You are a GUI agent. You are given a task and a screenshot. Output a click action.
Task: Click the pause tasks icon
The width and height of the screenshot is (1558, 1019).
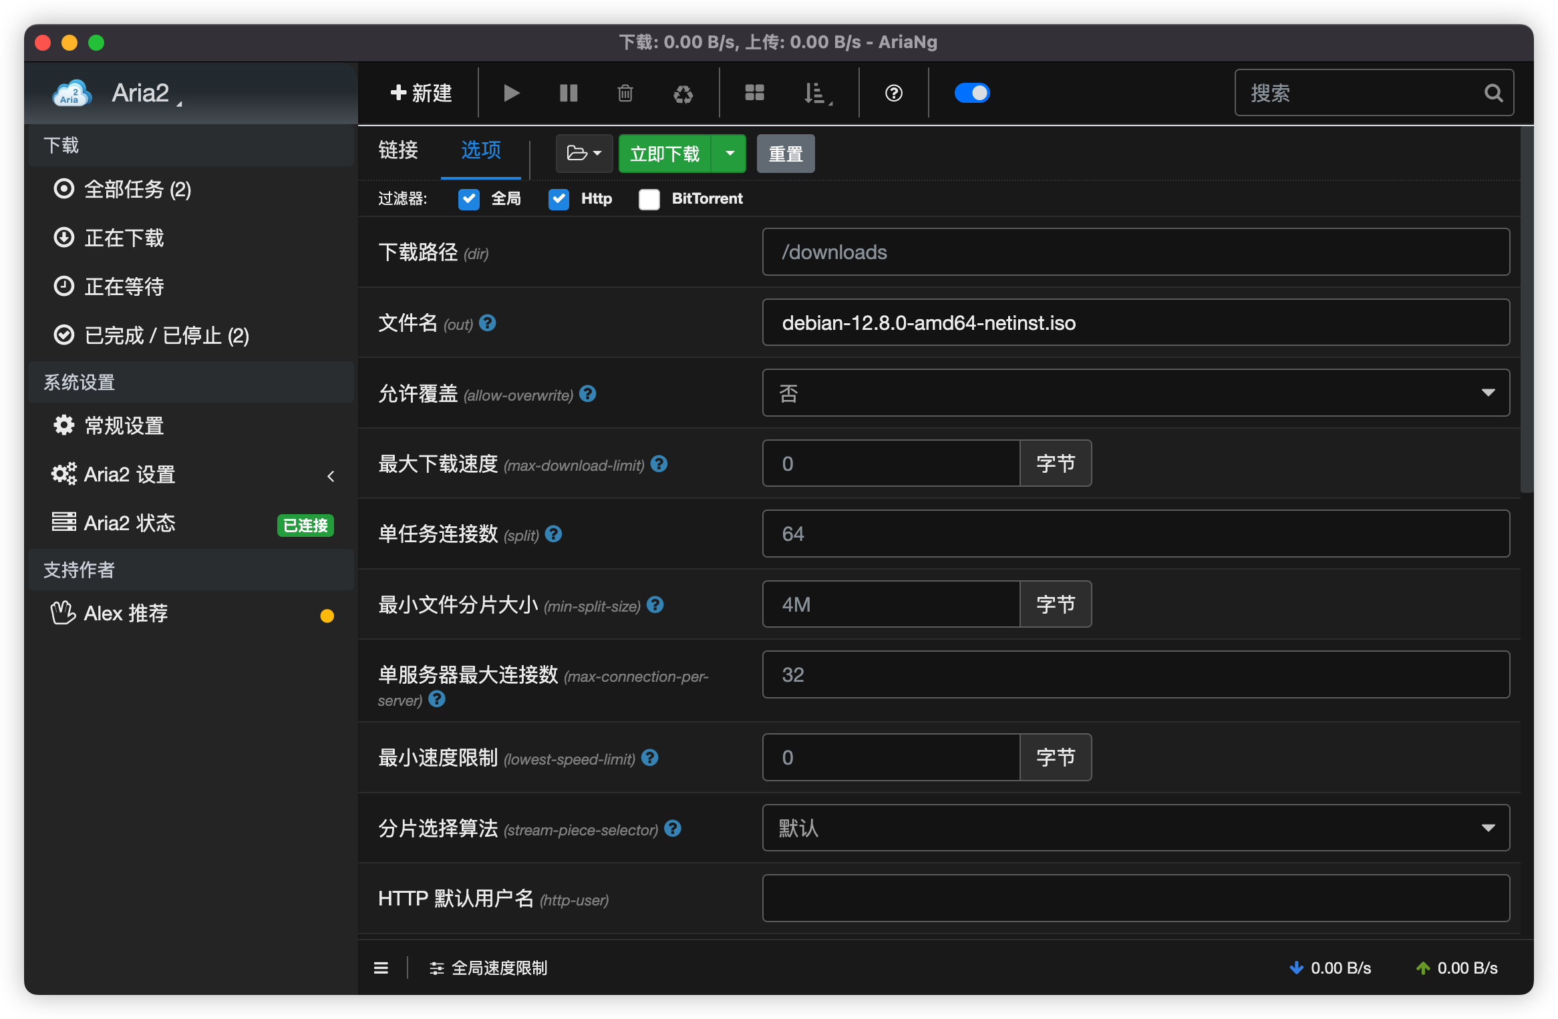click(x=569, y=93)
